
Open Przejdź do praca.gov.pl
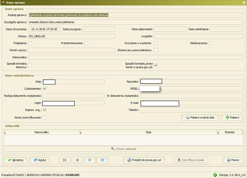point(144,160)
